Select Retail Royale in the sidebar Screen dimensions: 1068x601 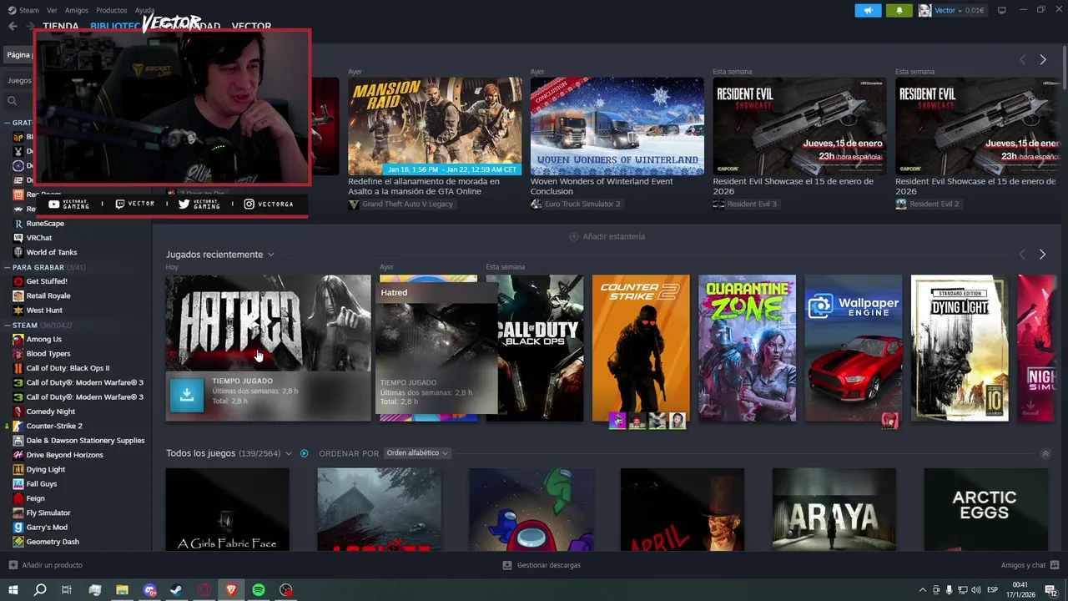click(x=48, y=295)
